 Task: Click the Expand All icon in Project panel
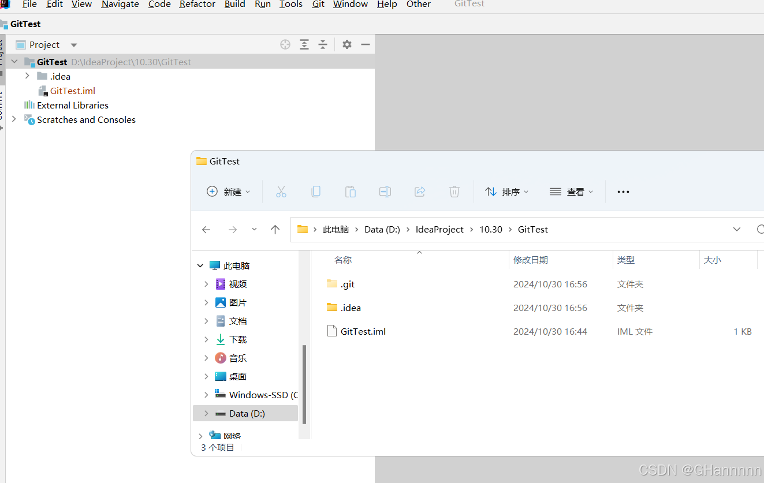point(304,44)
